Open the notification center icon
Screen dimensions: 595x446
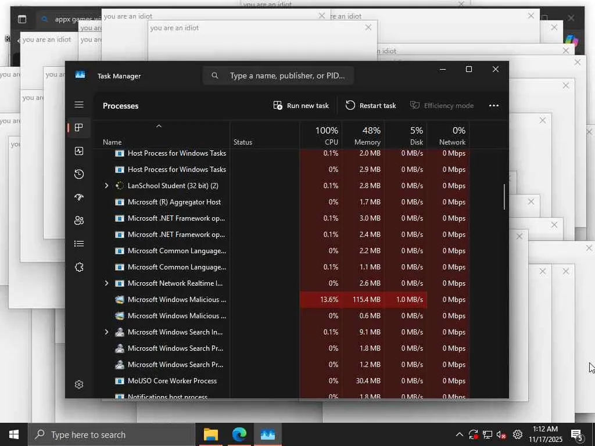(577, 434)
